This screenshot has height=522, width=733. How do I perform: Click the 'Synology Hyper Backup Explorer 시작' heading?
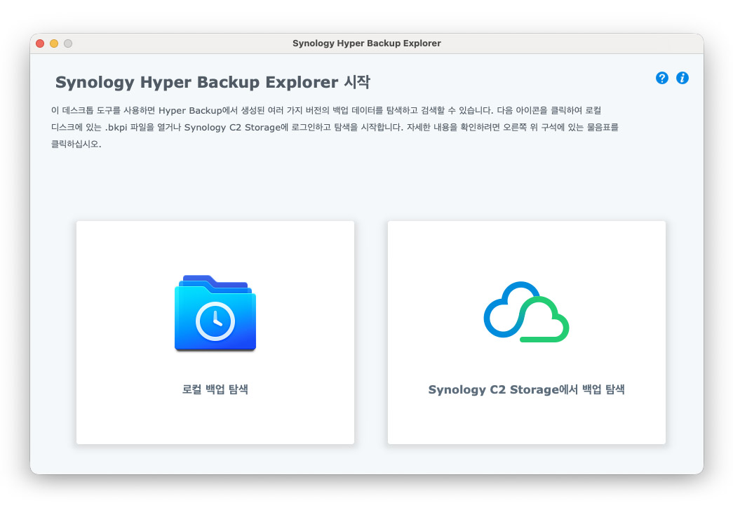coord(213,82)
